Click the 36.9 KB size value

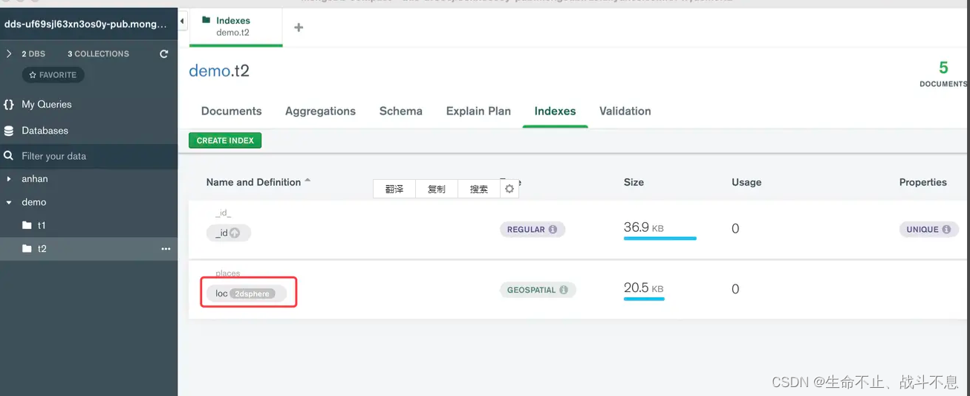pos(644,227)
